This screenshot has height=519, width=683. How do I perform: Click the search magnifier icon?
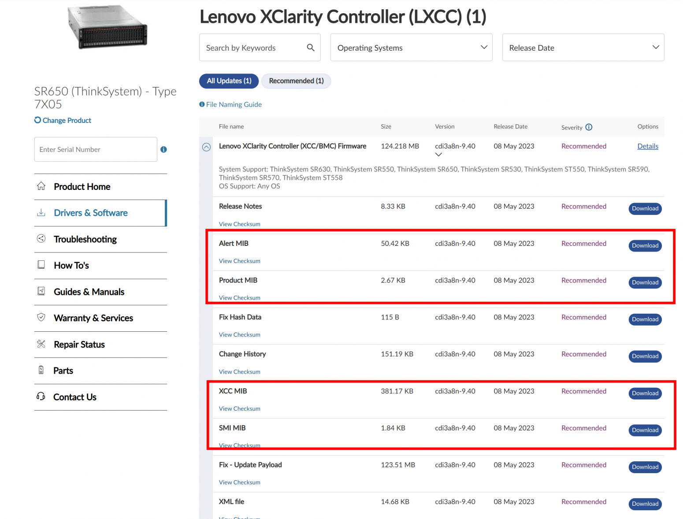311,48
